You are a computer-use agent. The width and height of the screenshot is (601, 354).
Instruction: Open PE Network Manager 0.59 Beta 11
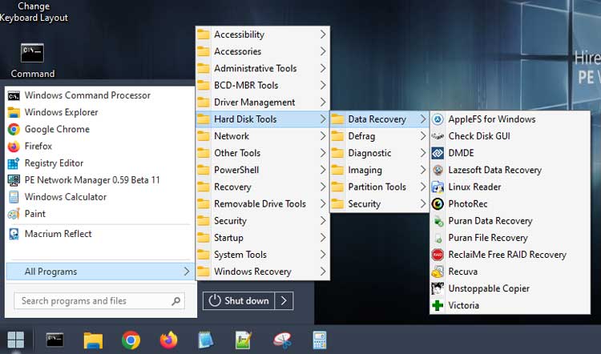99,179
